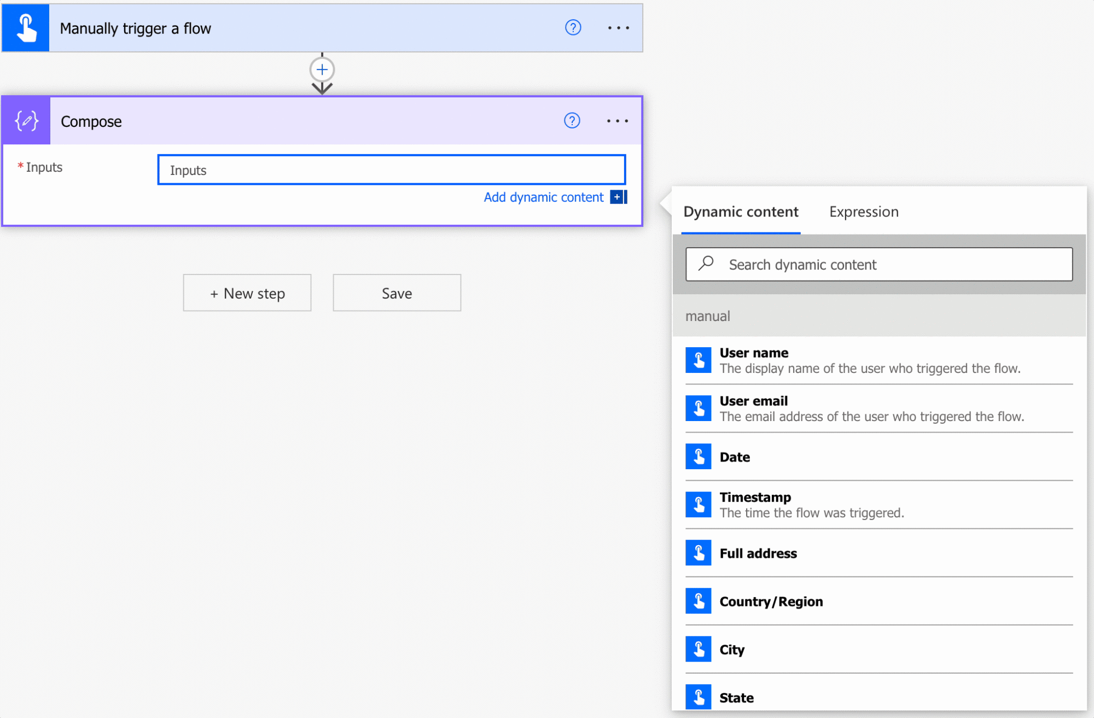Select the Dynamic content tab
Viewport: 1094px width, 718px height.
click(x=741, y=212)
